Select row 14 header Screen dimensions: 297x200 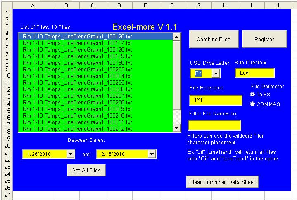pos(7,104)
